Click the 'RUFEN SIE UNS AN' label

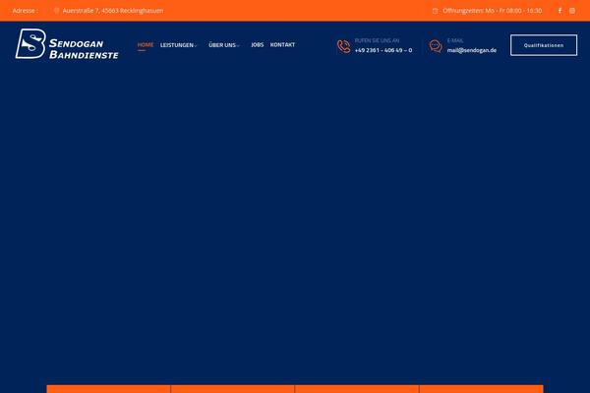(x=377, y=40)
